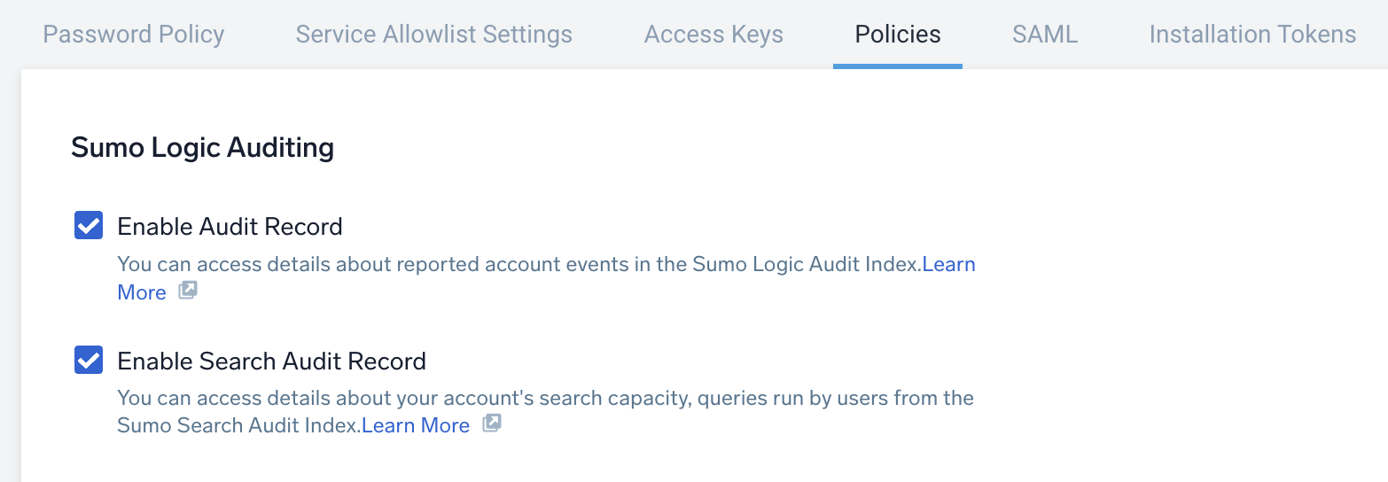The width and height of the screenshot is (1388, 482).
Task: Switch to the Installation Tokens tab
Action: tap(1252, 35)
